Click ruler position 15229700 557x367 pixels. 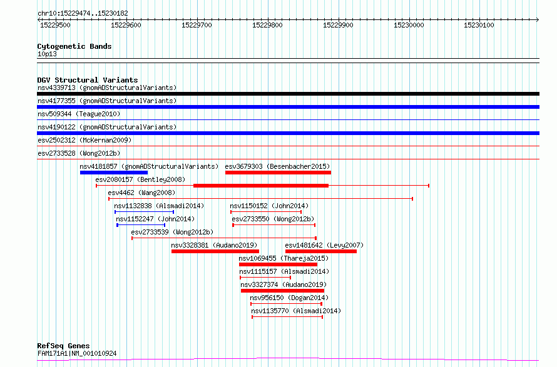tap(197, 25)
